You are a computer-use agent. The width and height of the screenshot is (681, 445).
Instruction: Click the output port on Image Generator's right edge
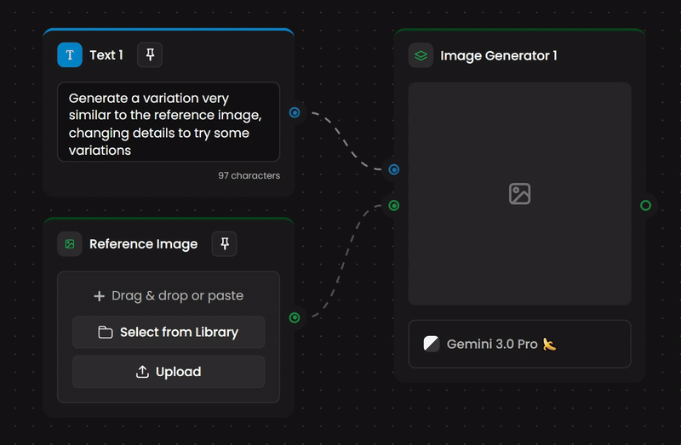(645, 205)
